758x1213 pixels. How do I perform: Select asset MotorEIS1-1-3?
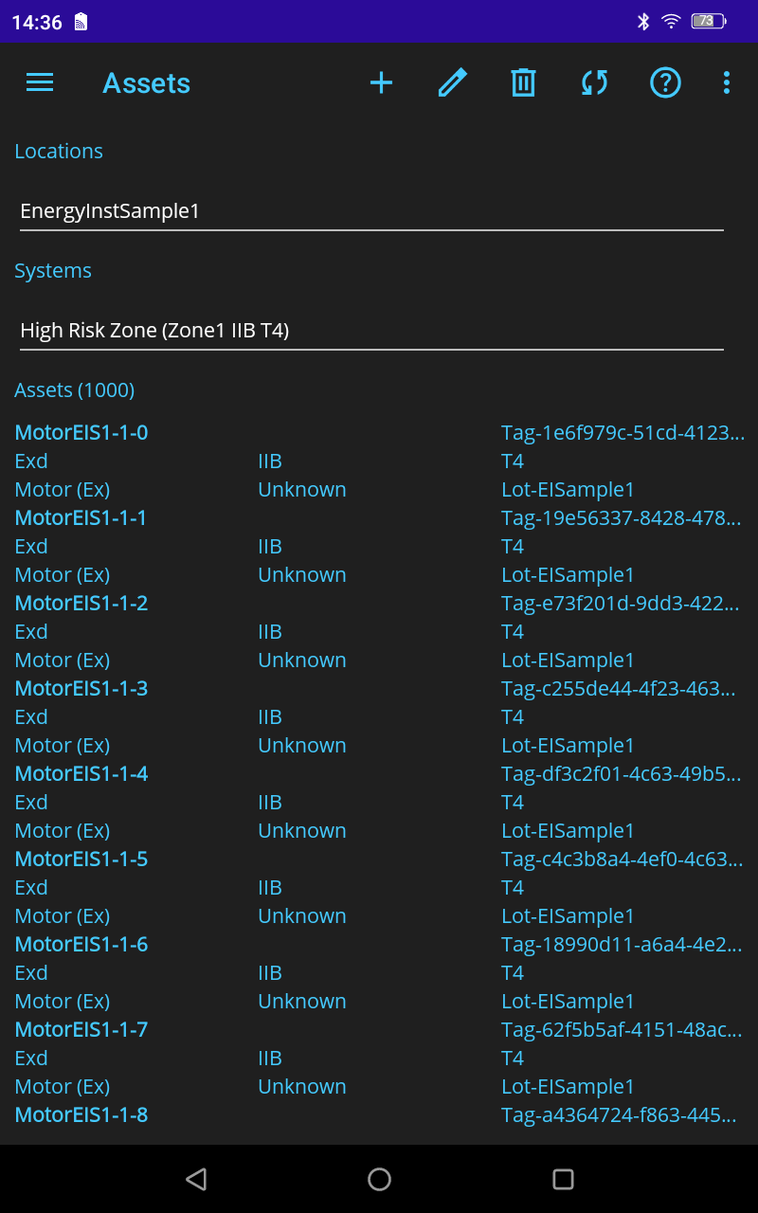coord(81,688)
